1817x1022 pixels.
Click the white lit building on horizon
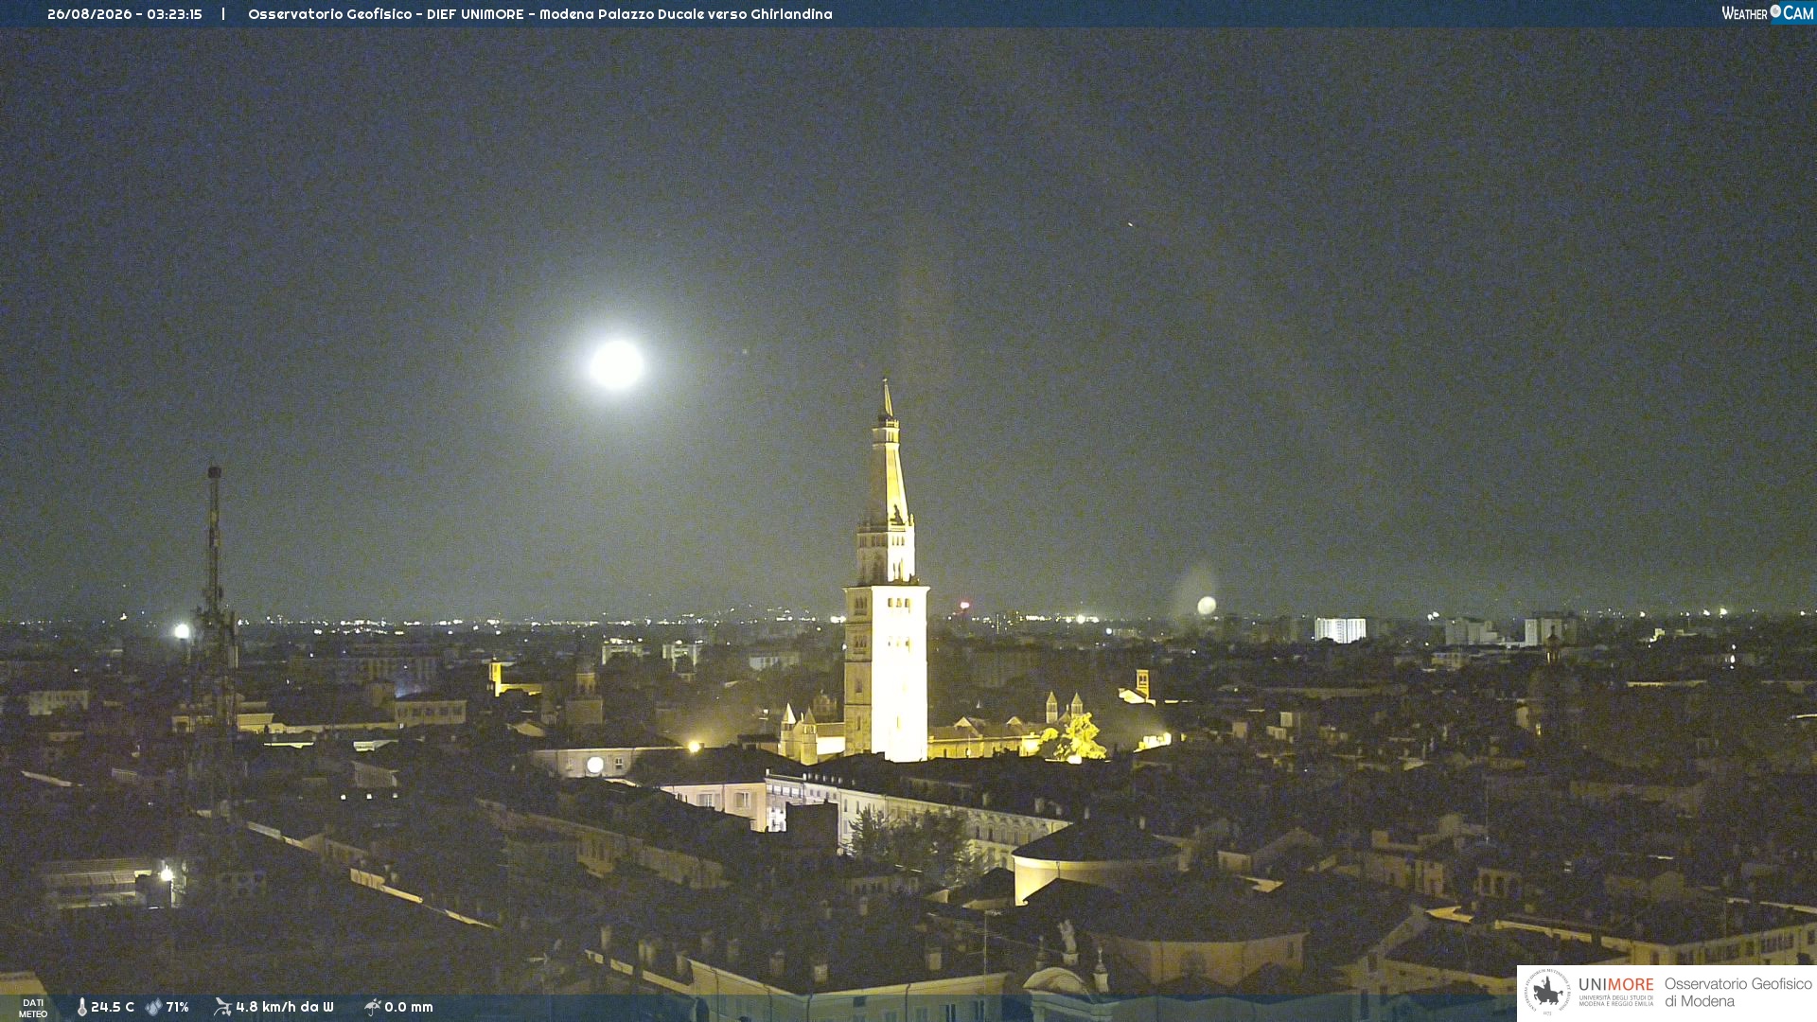[x=1340, y=629]
